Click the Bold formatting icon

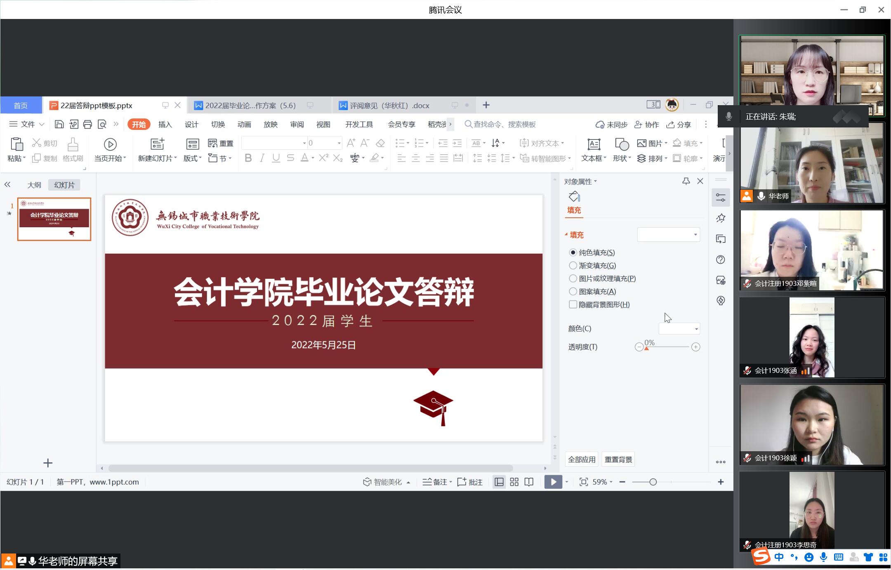(x=248, y=158)
